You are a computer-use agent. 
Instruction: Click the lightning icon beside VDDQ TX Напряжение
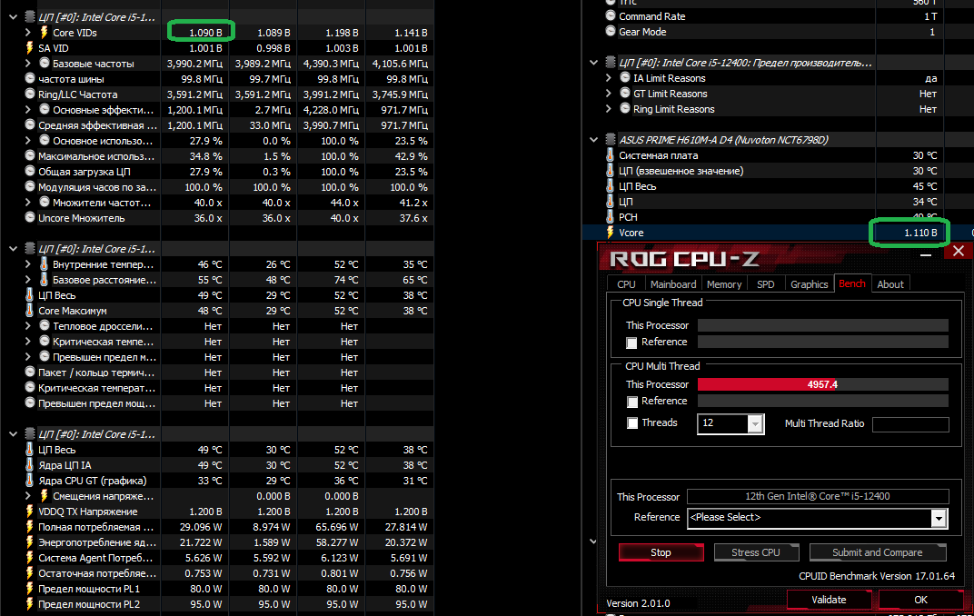(x=29, y=511)
